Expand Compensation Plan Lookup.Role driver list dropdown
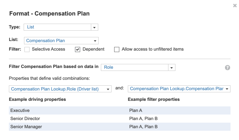This screenshot has height=140, width=239. tap(108, 89)
